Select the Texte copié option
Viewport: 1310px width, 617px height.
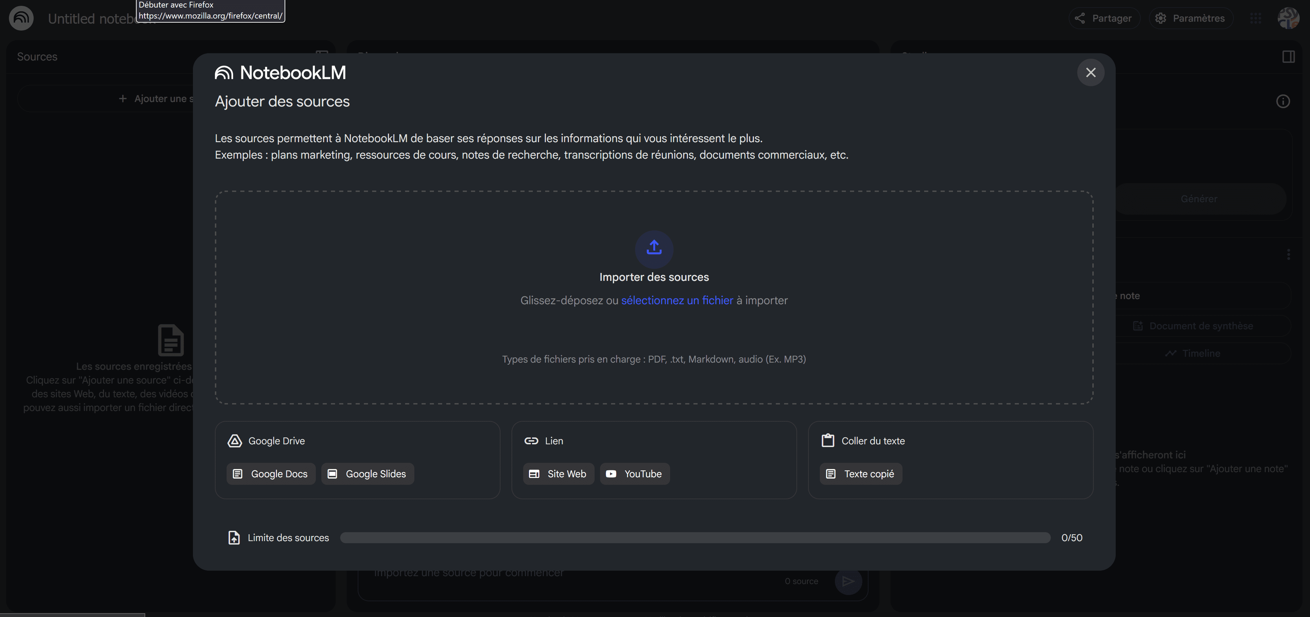861,474
